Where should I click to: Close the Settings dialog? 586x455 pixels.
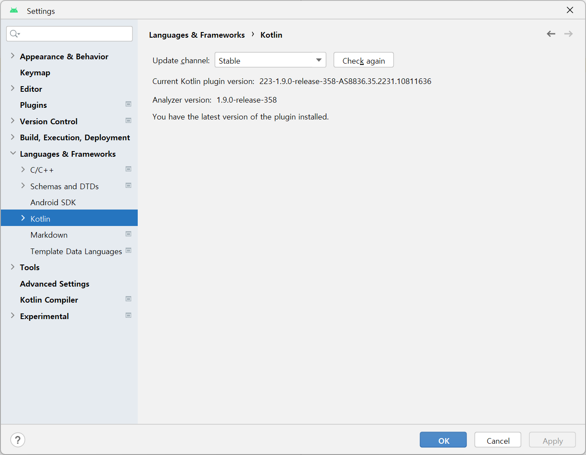coord(570,10)
